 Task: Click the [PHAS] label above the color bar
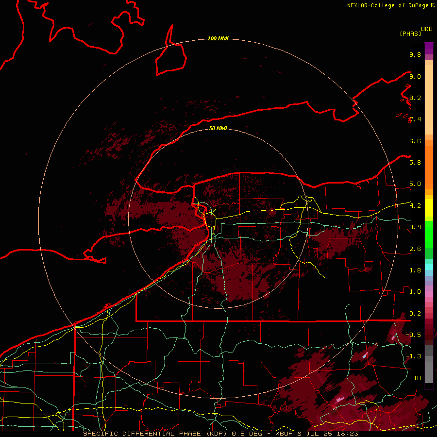(410, 34)
